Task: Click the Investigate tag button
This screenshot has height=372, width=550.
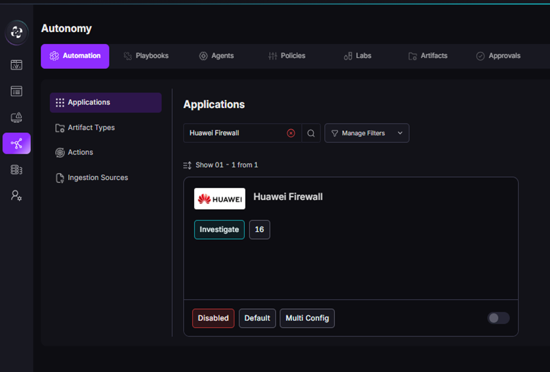Action: click(219, 229)
